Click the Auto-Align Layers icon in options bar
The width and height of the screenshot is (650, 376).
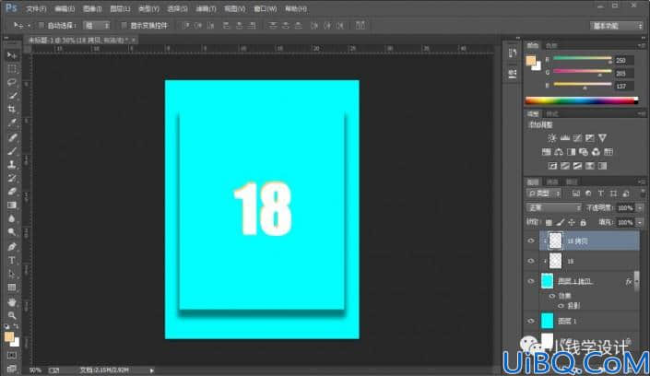[360, 25]
